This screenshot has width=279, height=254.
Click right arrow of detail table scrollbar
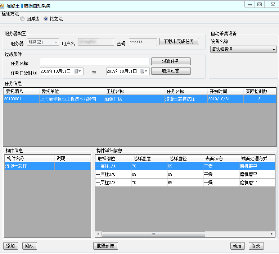[273, 234]
